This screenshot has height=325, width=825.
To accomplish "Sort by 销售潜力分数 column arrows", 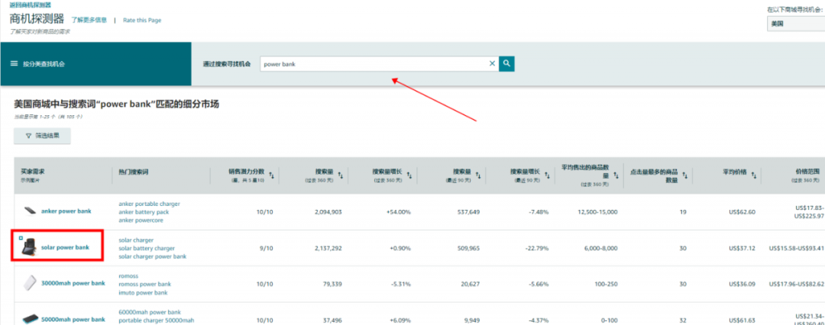I will (271, 175).
